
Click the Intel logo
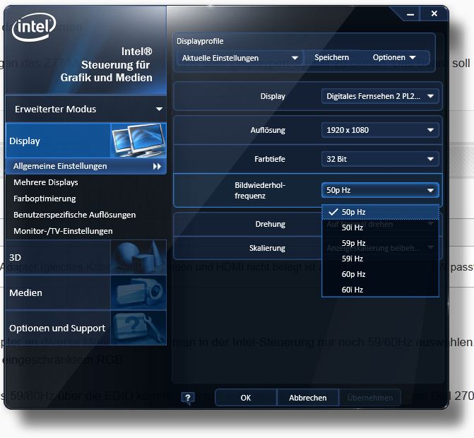coord(34,27)
